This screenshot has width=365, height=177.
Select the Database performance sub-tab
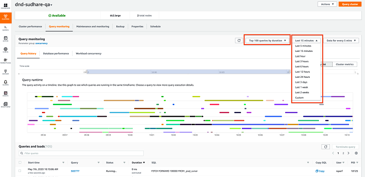56,53
